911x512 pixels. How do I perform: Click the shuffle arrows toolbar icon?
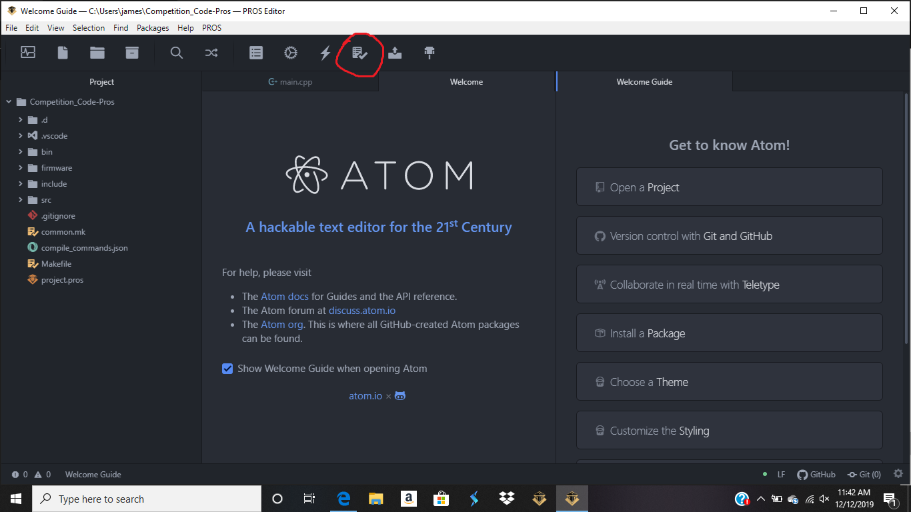tap(211, 53)
